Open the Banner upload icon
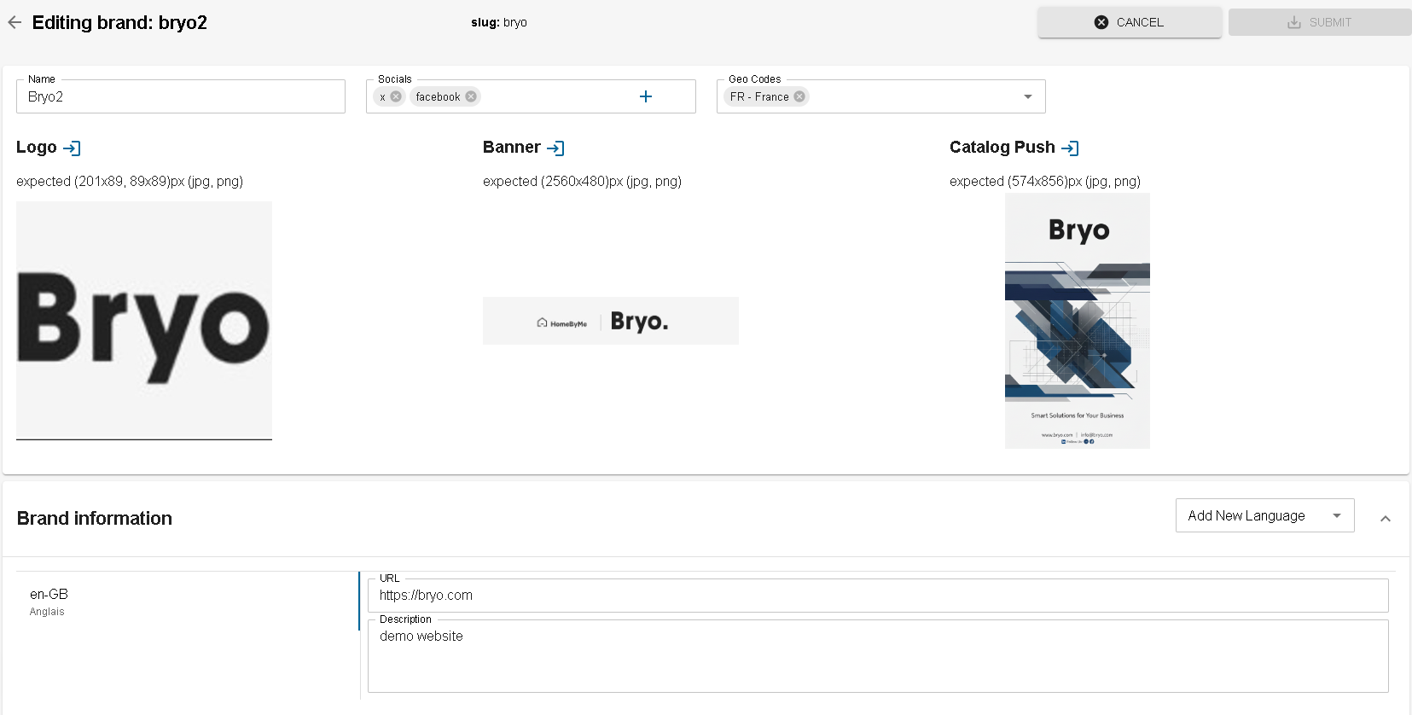 556,148
